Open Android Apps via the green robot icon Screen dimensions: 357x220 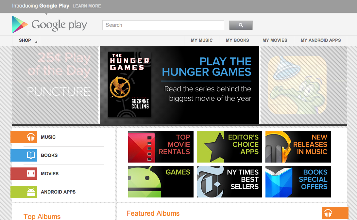point(24,192)
